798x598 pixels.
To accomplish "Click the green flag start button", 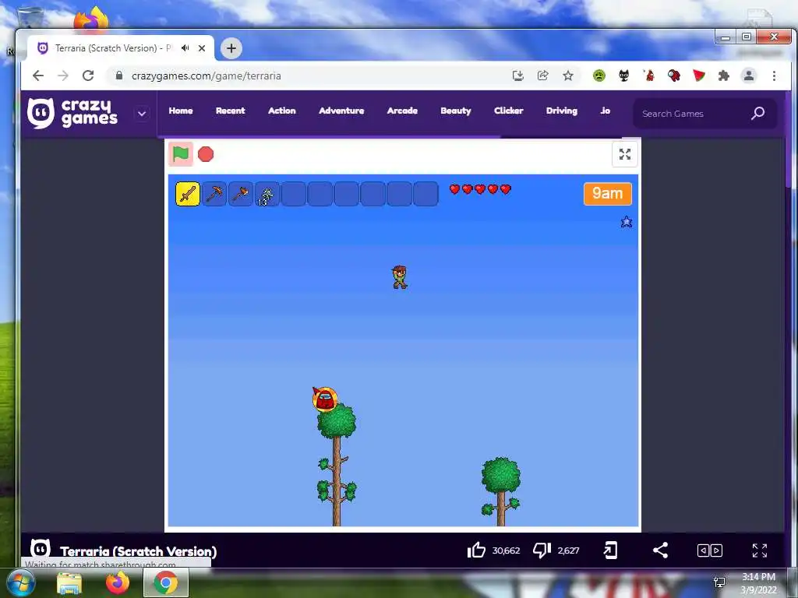I will click(x=181, y=154).
